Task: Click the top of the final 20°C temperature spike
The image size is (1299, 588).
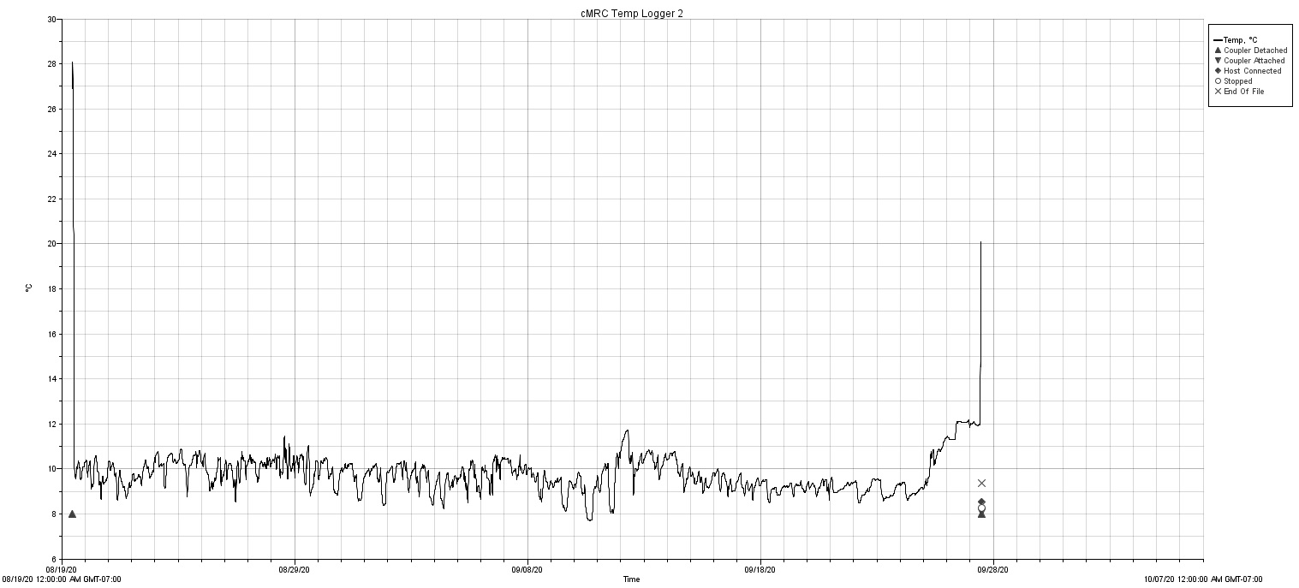Action: [x=980, y=243]
